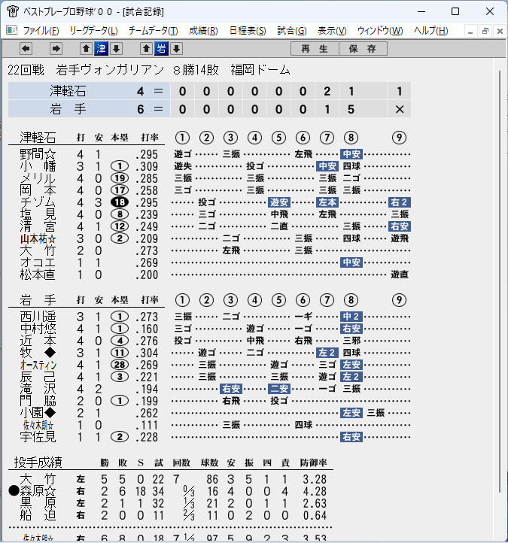Image resolution: width=508 pixels, height=543 pixels.
Task: Click 西川遥's 中2 eighth-inning result
Action: pos(351,317)
